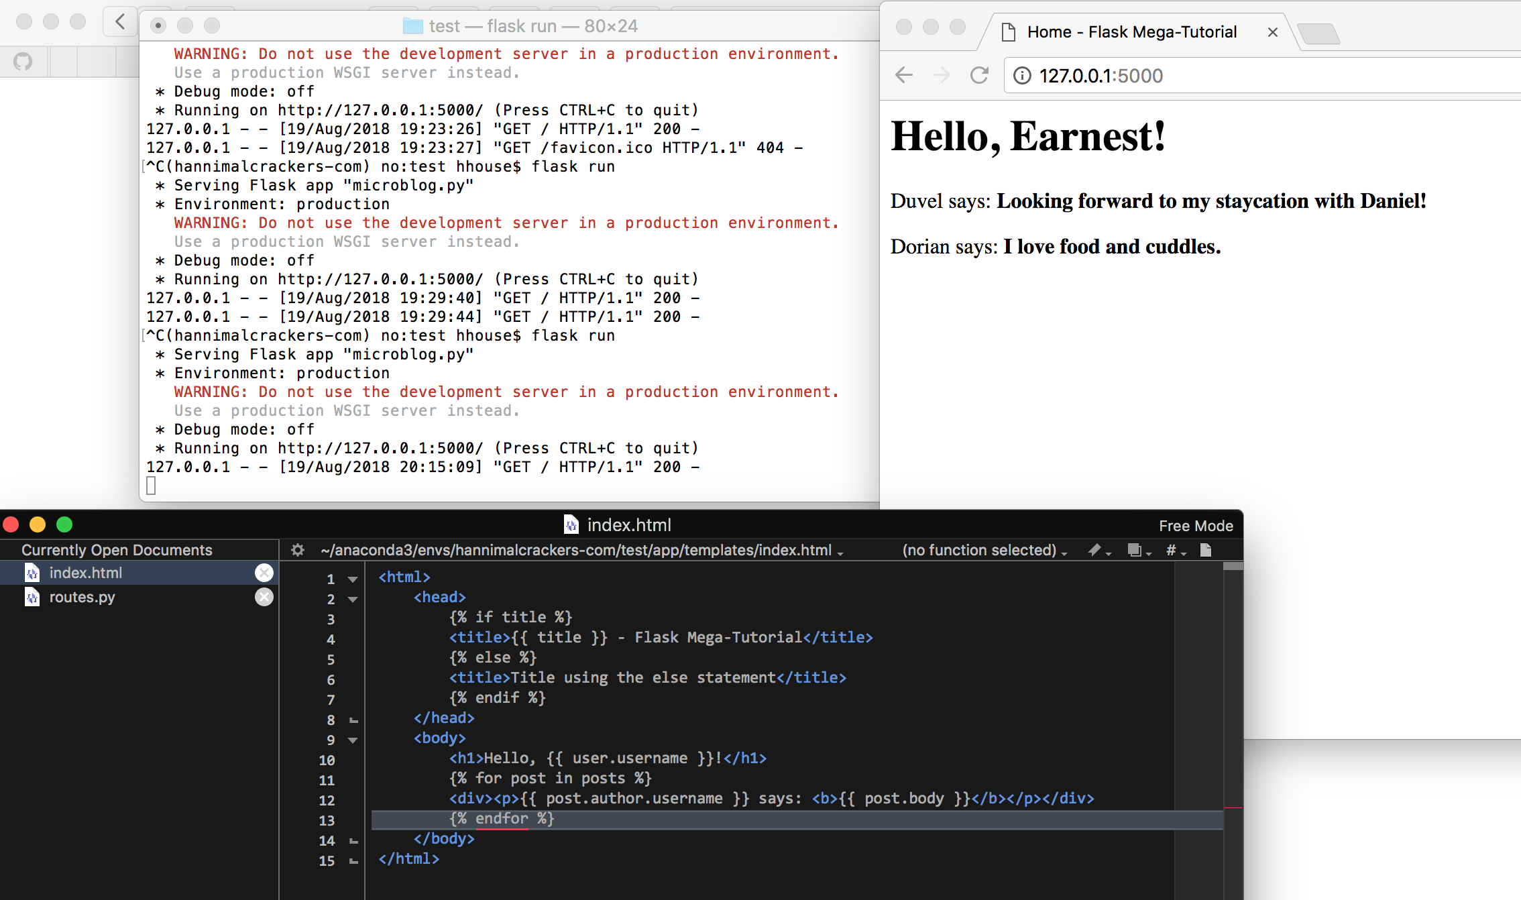
Task: Open the BBEdit text options gear menu
Action: [298, 551]
